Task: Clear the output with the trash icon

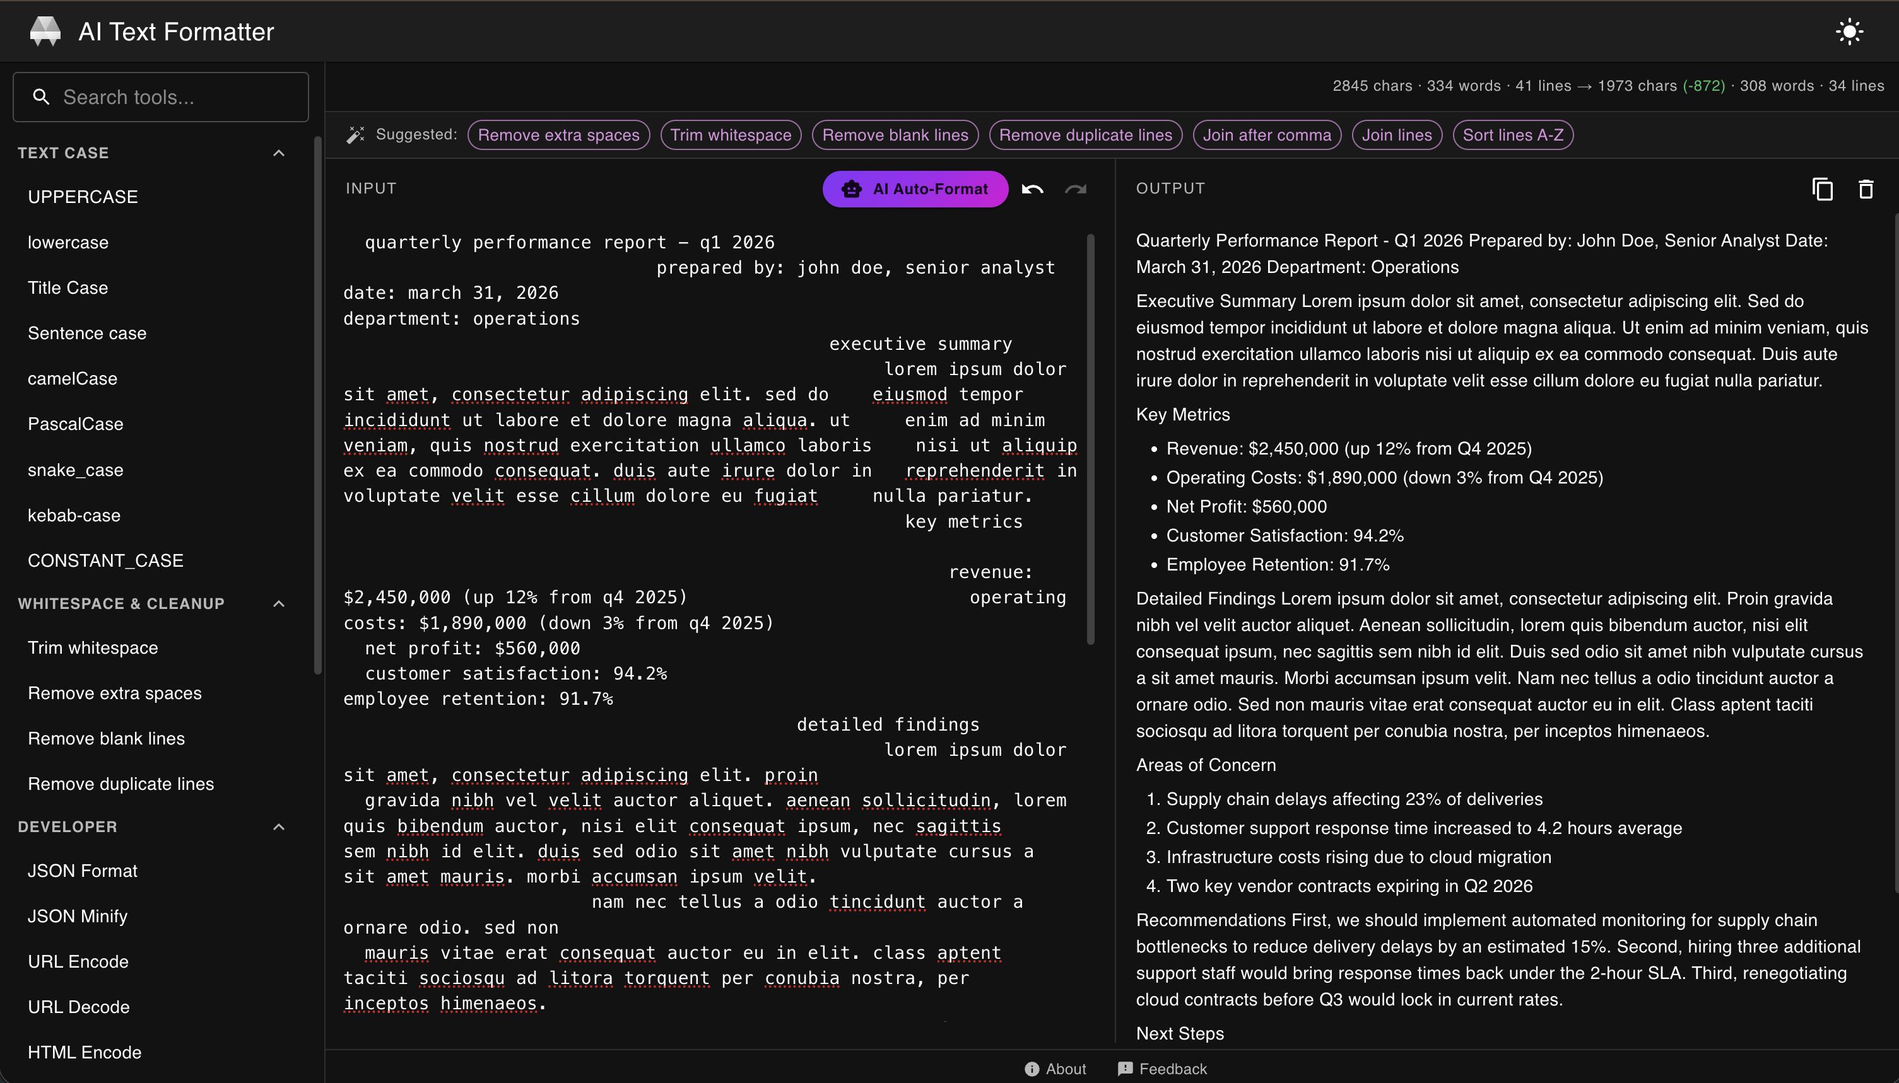Action: [x=1866, y=189]
